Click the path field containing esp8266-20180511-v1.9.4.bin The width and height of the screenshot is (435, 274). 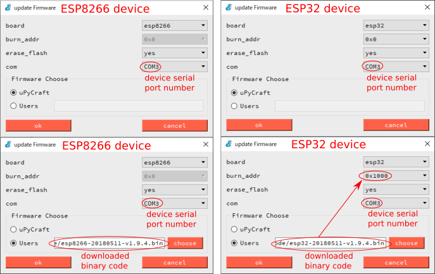point(110,243)
